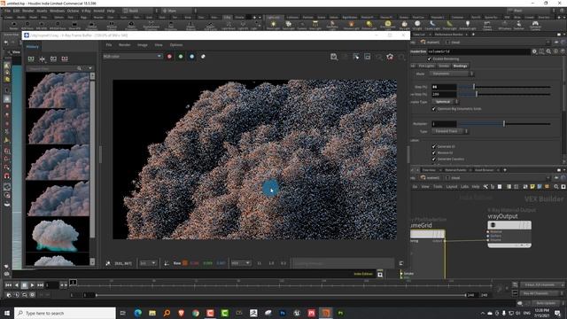The width and height of the screenshot is (567, 319).
Task: Click the Windows Start button
Action: coord(7,313)
